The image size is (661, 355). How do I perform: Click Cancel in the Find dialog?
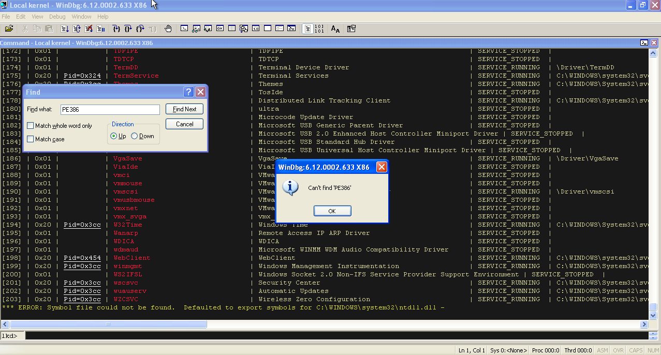point(185,124)
